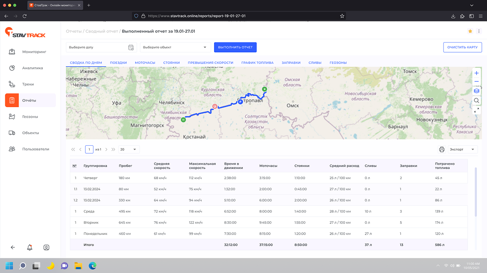The image size is (487, 273).
Task: Click the map search magnifier icon
Action: [x=476, y=101]
